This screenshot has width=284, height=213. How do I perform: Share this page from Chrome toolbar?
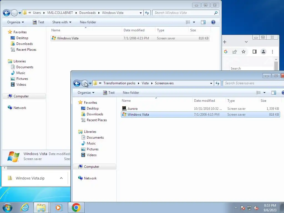tap(235, 52)
